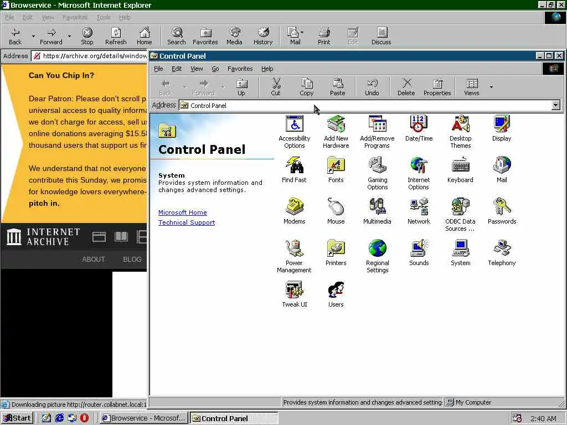Select Power Management icon
Screen dimensions: 567x425
294,257
